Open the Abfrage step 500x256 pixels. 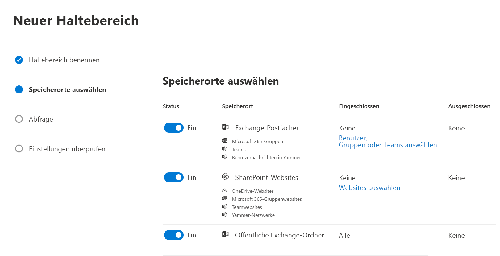coord(41,119)
